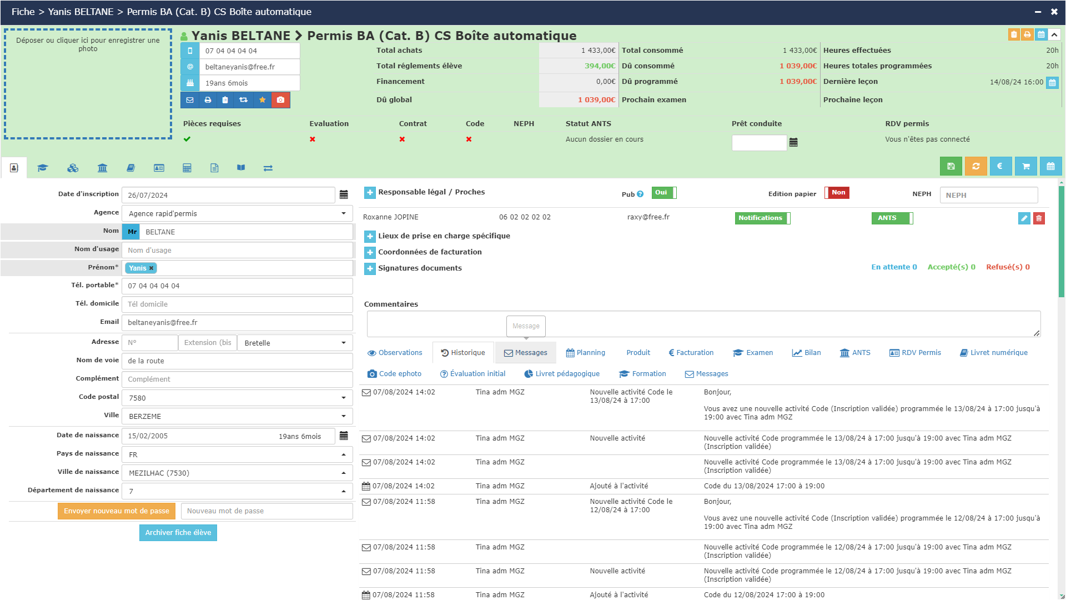Click the Pub help question mark icon
The image size is (1066, 600).
pos(640,194)
